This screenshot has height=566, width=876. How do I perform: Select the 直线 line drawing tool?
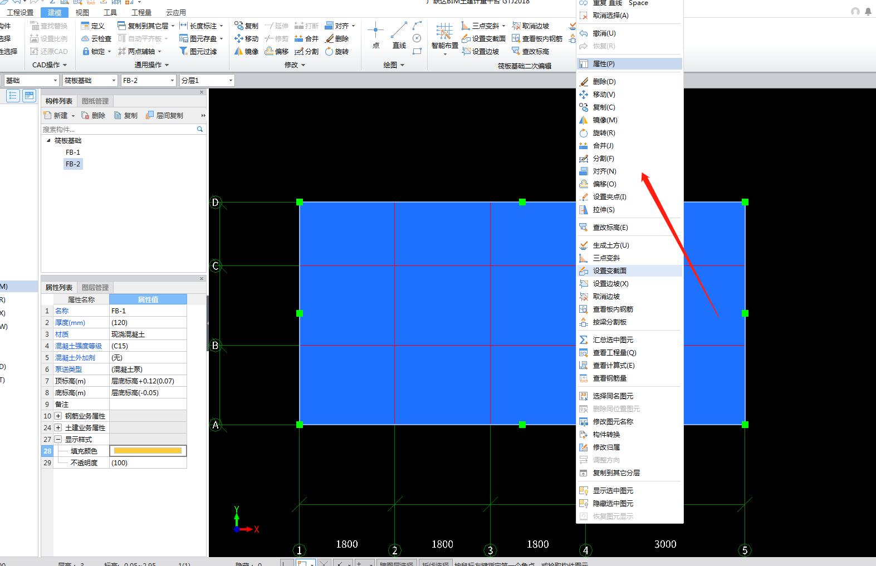click(x=399, y=36)
